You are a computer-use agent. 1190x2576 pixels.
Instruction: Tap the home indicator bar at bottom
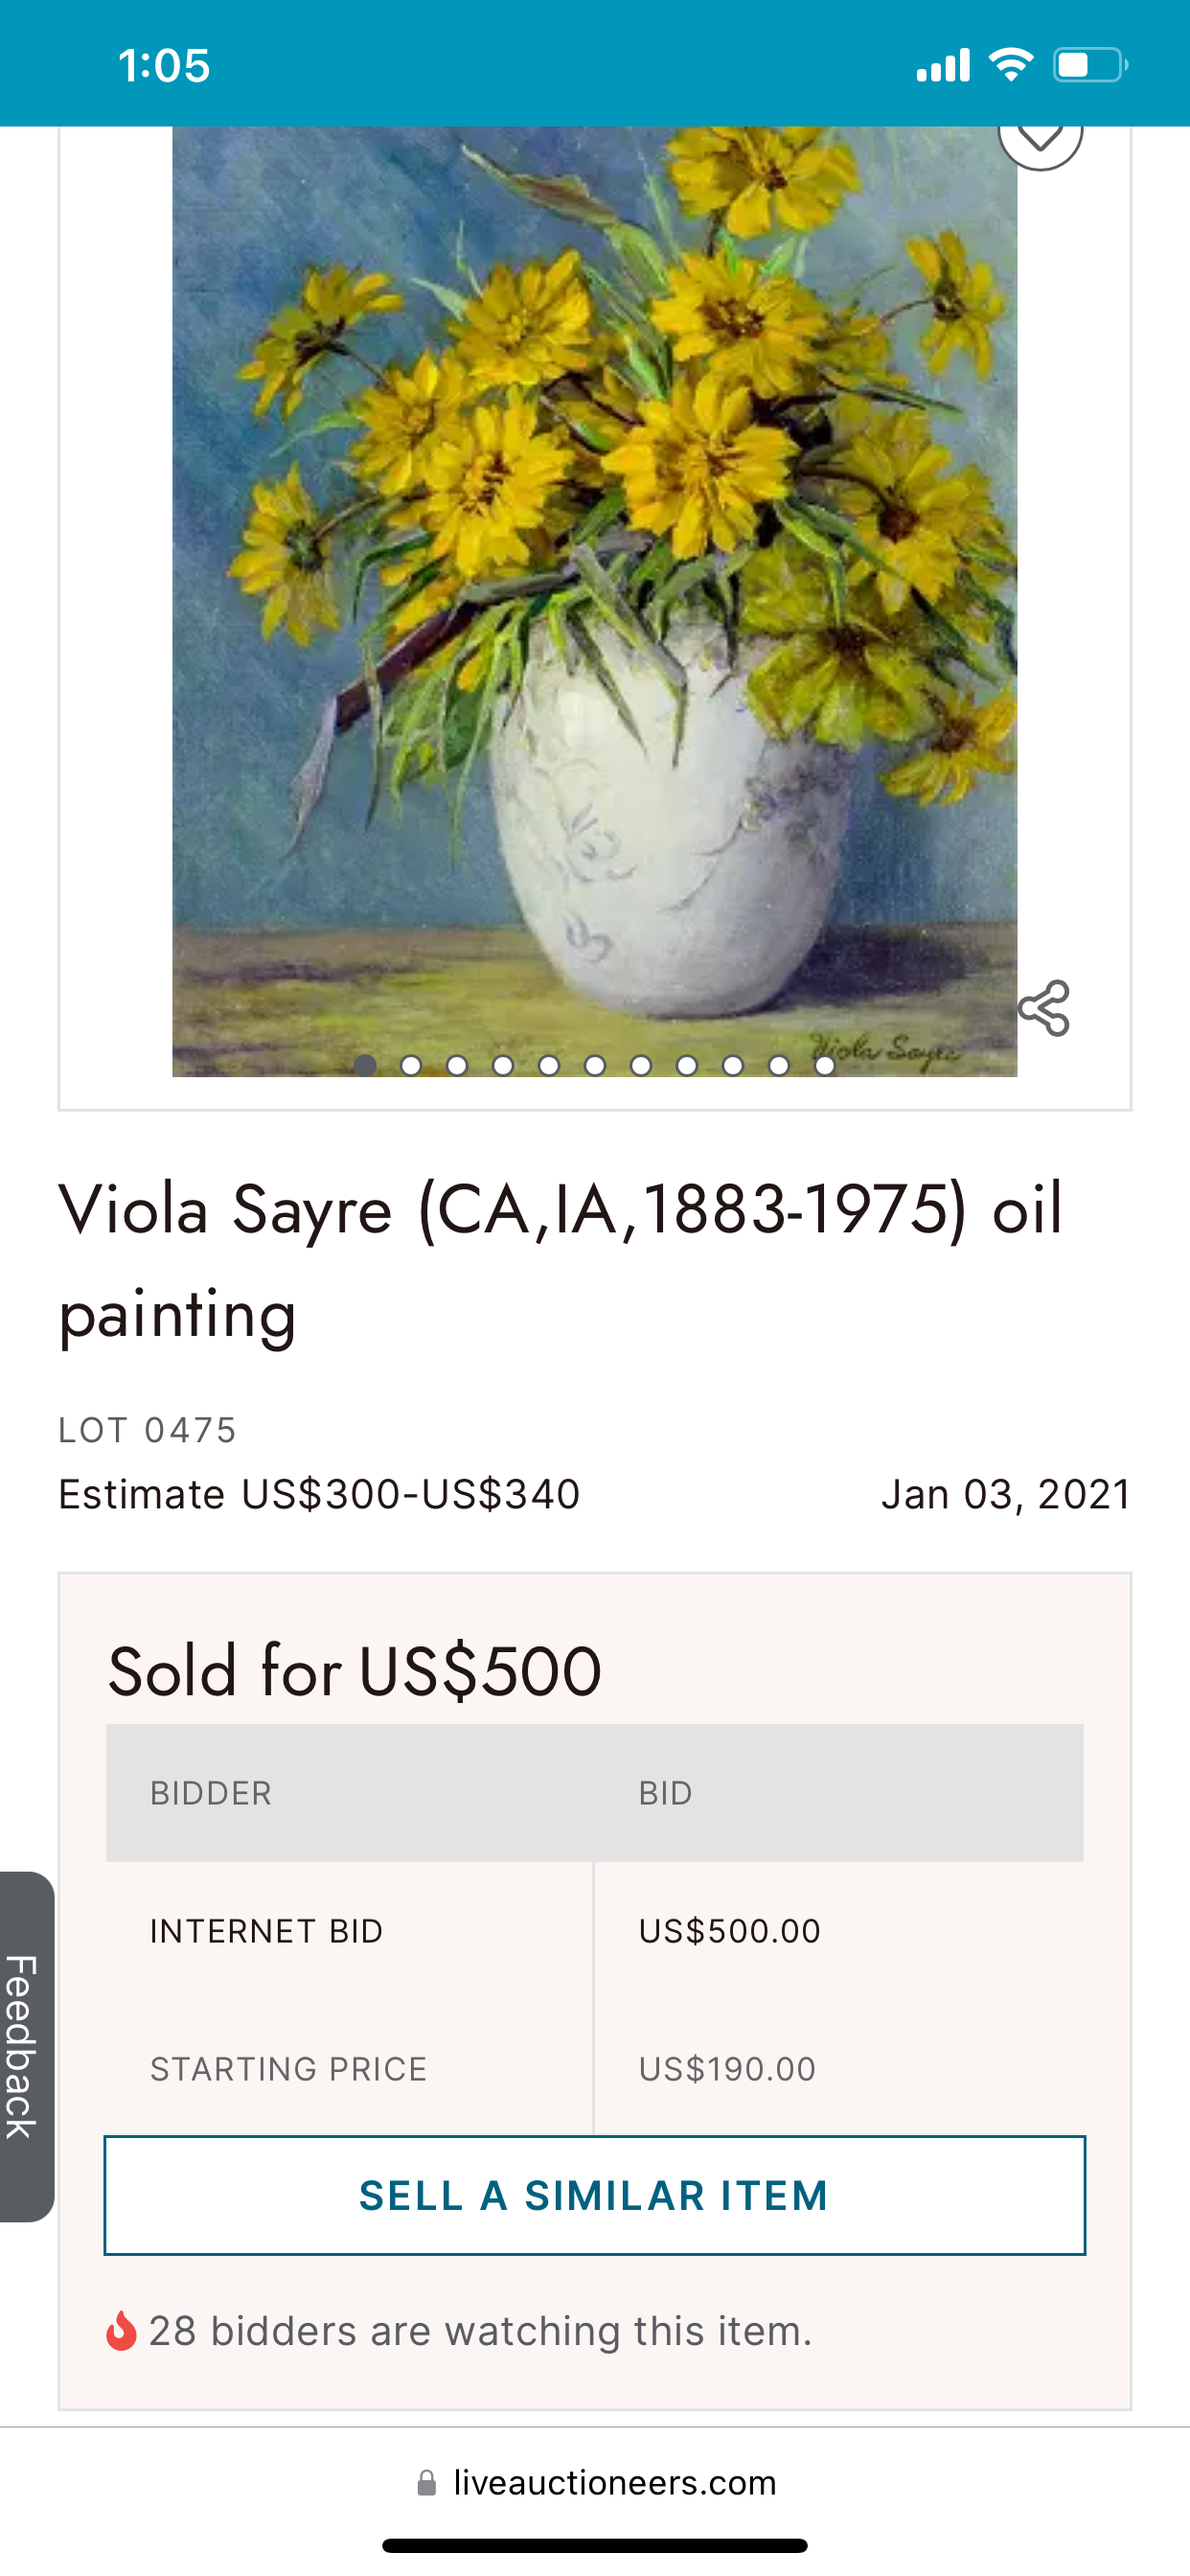coord(594,2545)
